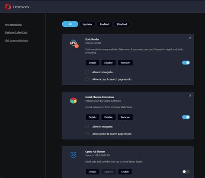
Task: Turn on the Opera Ad Blocker switch
Action: [x=186, y=172]
